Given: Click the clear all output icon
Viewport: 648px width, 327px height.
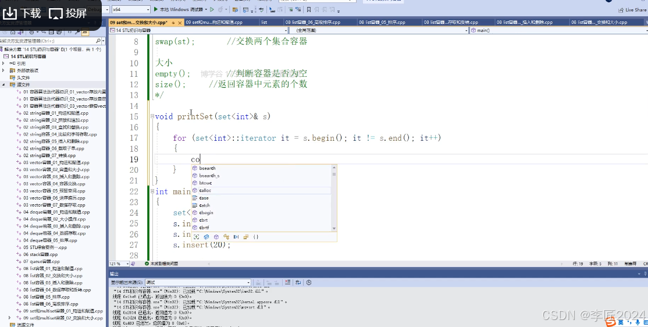Looking at the screenshot, I should pyautogui.click(x=287, y=282).
